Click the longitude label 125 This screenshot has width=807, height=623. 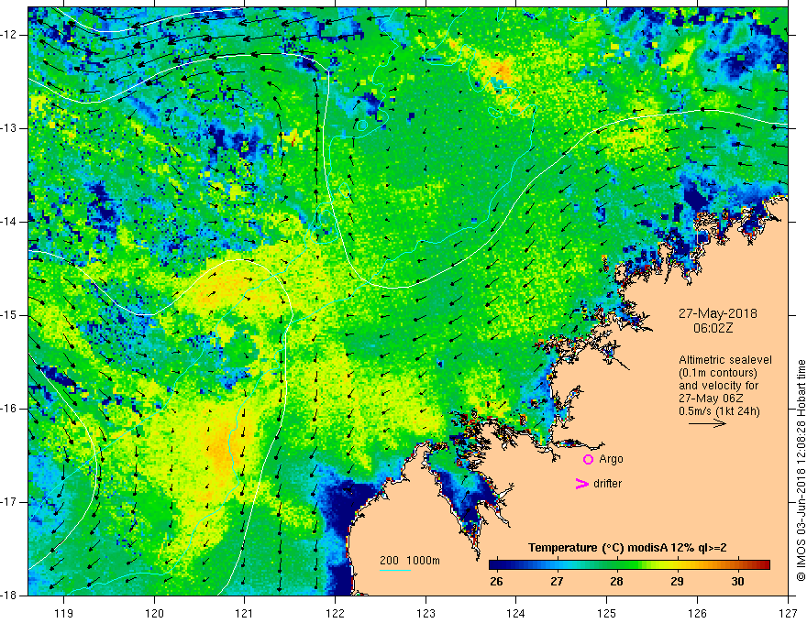[607, 613]
